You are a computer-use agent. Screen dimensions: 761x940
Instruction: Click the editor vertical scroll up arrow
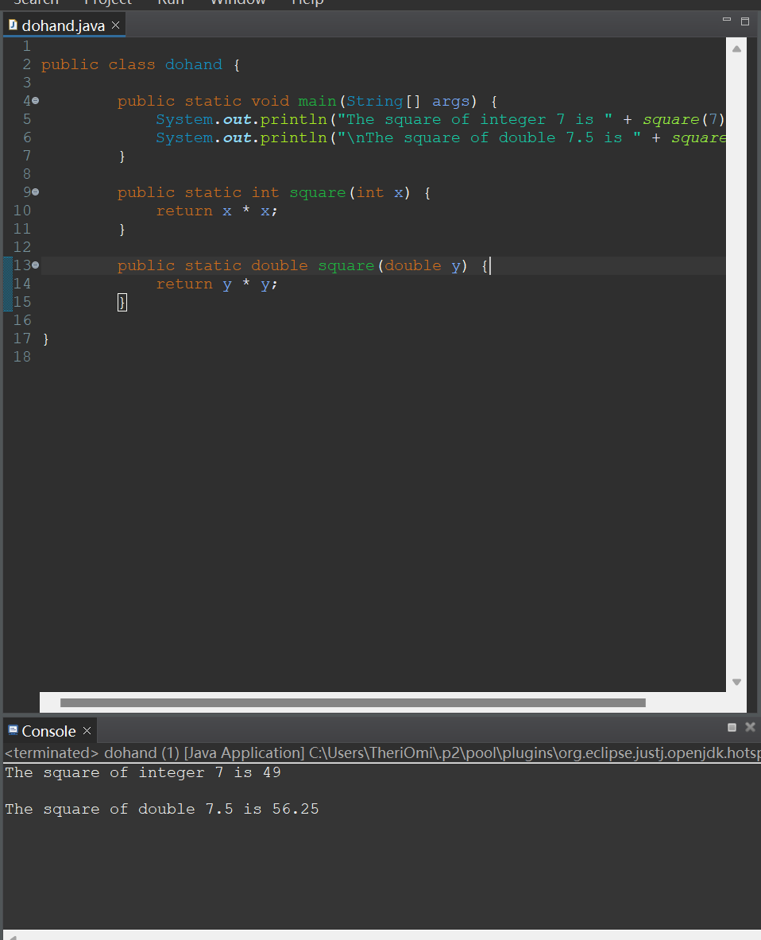[737, 49]
